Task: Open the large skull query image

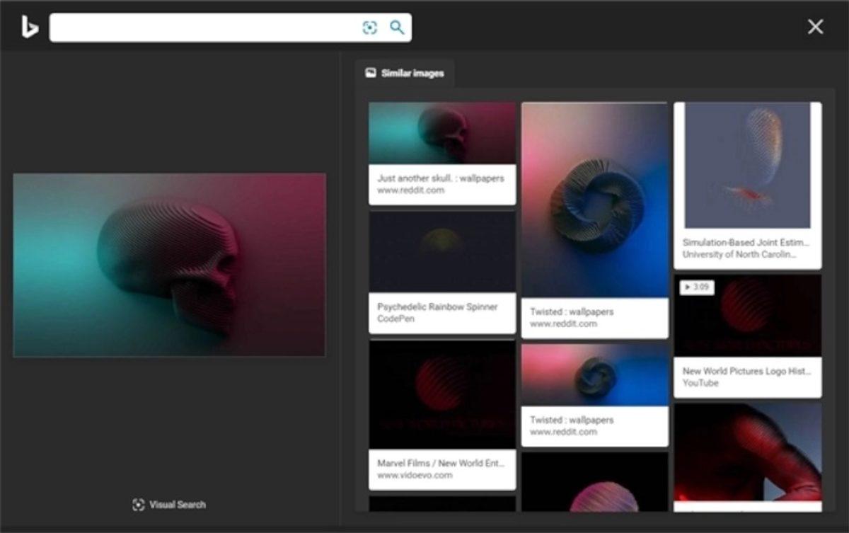Action: tap(169, 265)
